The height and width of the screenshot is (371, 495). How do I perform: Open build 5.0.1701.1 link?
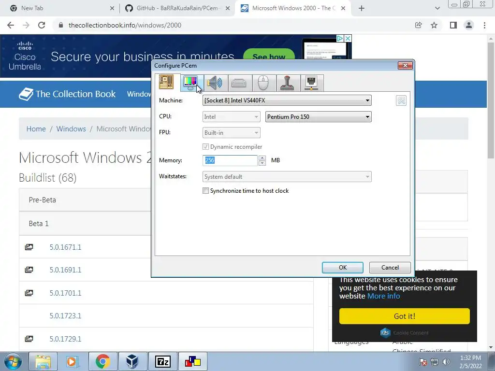click(65, 293)
